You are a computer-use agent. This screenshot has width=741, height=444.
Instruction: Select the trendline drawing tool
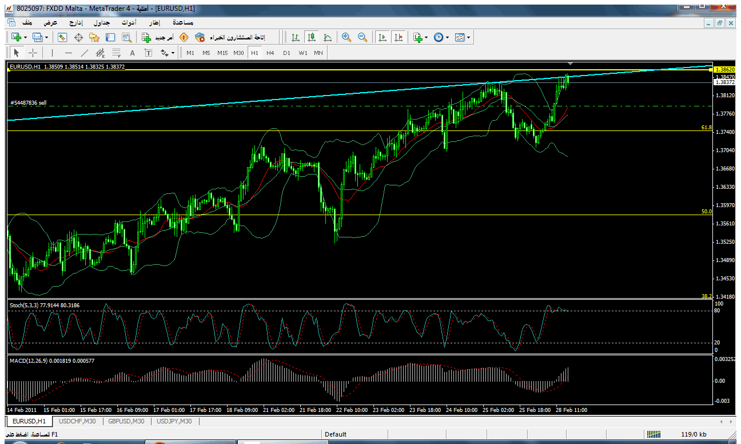(85, 53)
